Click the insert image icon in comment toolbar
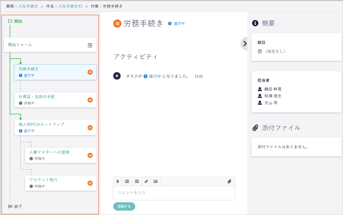 pyautogui.click(x=156, y=182)
